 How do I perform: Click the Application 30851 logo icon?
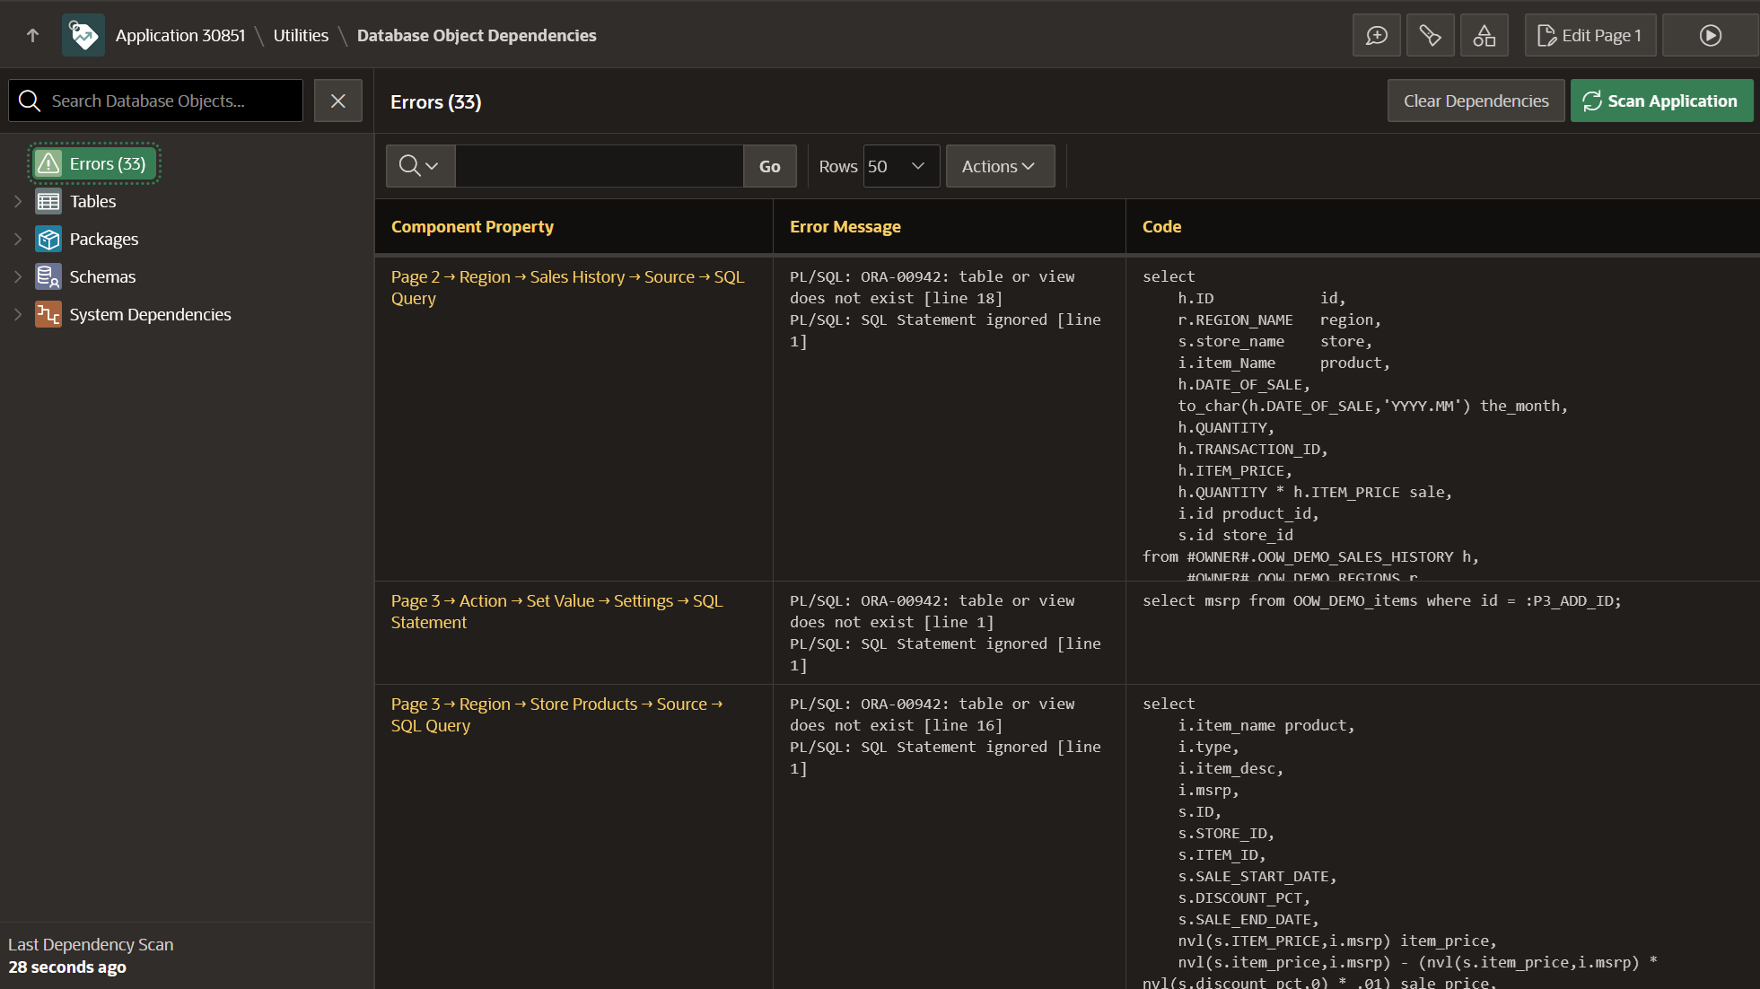(83, 35)
